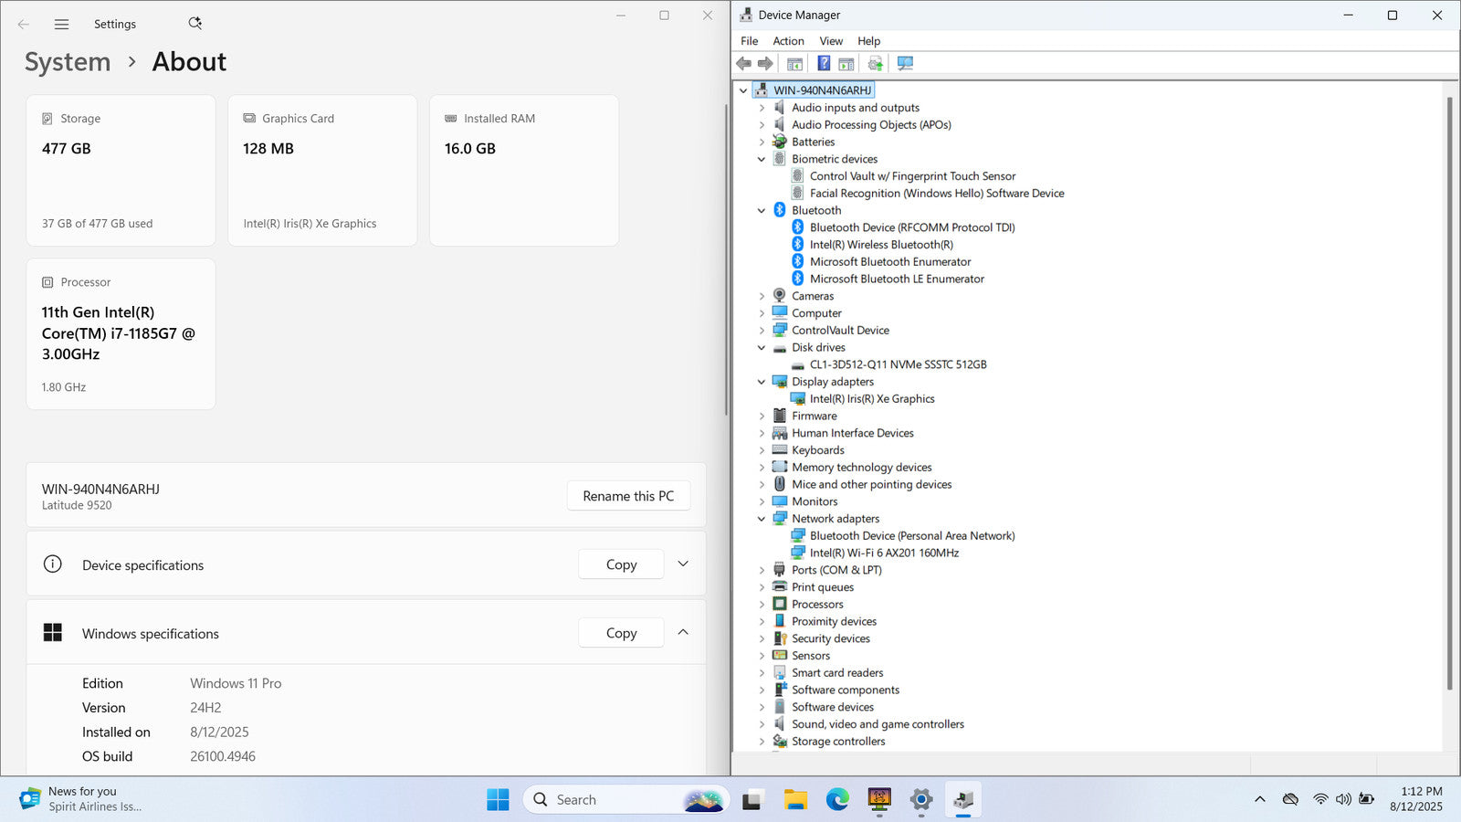Click the Settings gear on the taskbar
This screenshot has height=822, width=1461.
tap(921, 800)
